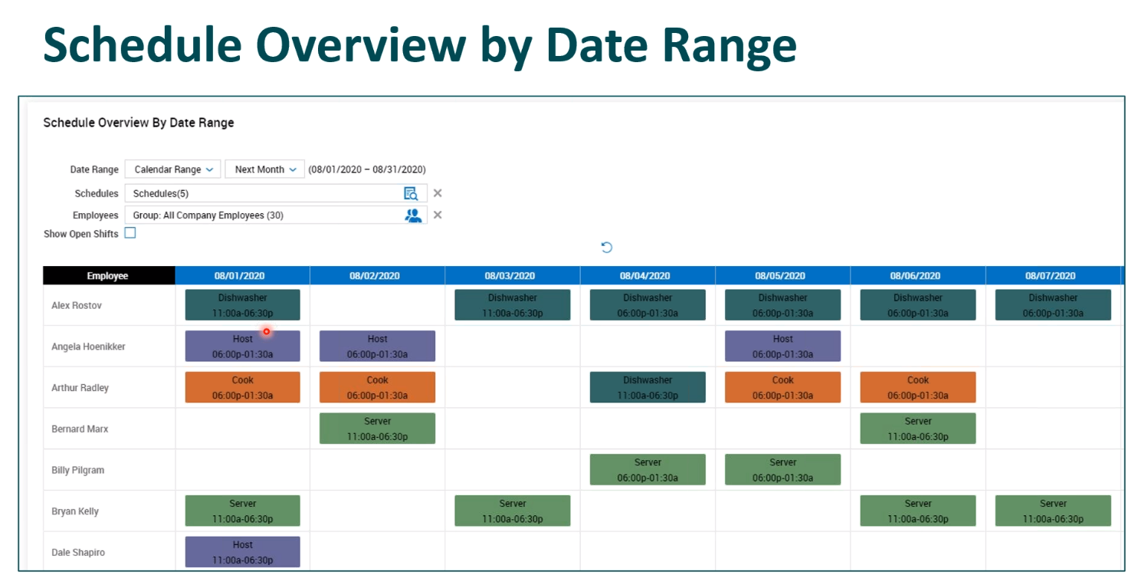Open Bryan Kelly's Server shift on 08/03
The image size is (1138, 585).
[513, 511]
